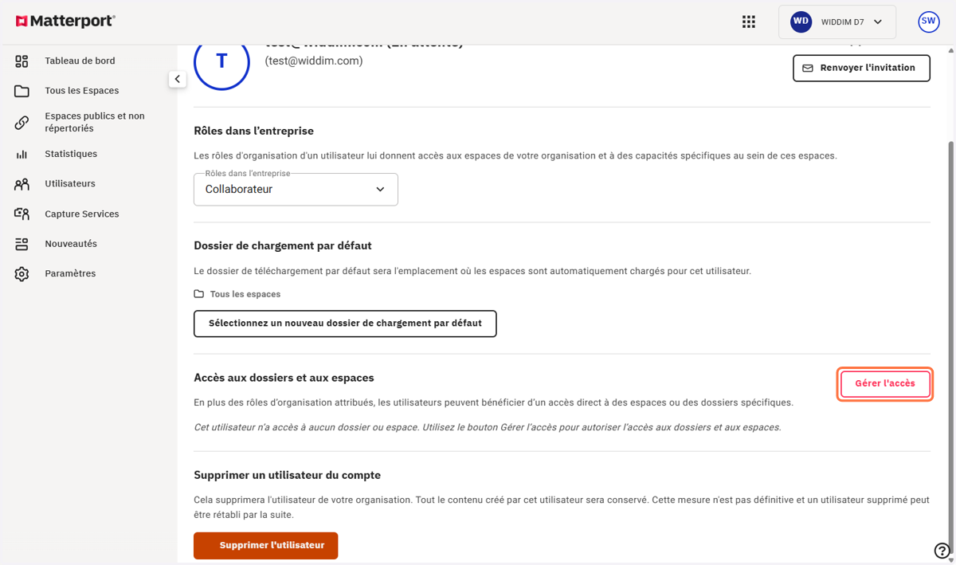Click the WD organization badge

point(801,22)
